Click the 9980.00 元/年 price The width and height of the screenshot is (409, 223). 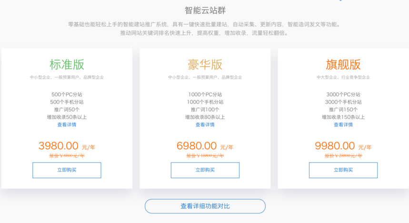343,146
